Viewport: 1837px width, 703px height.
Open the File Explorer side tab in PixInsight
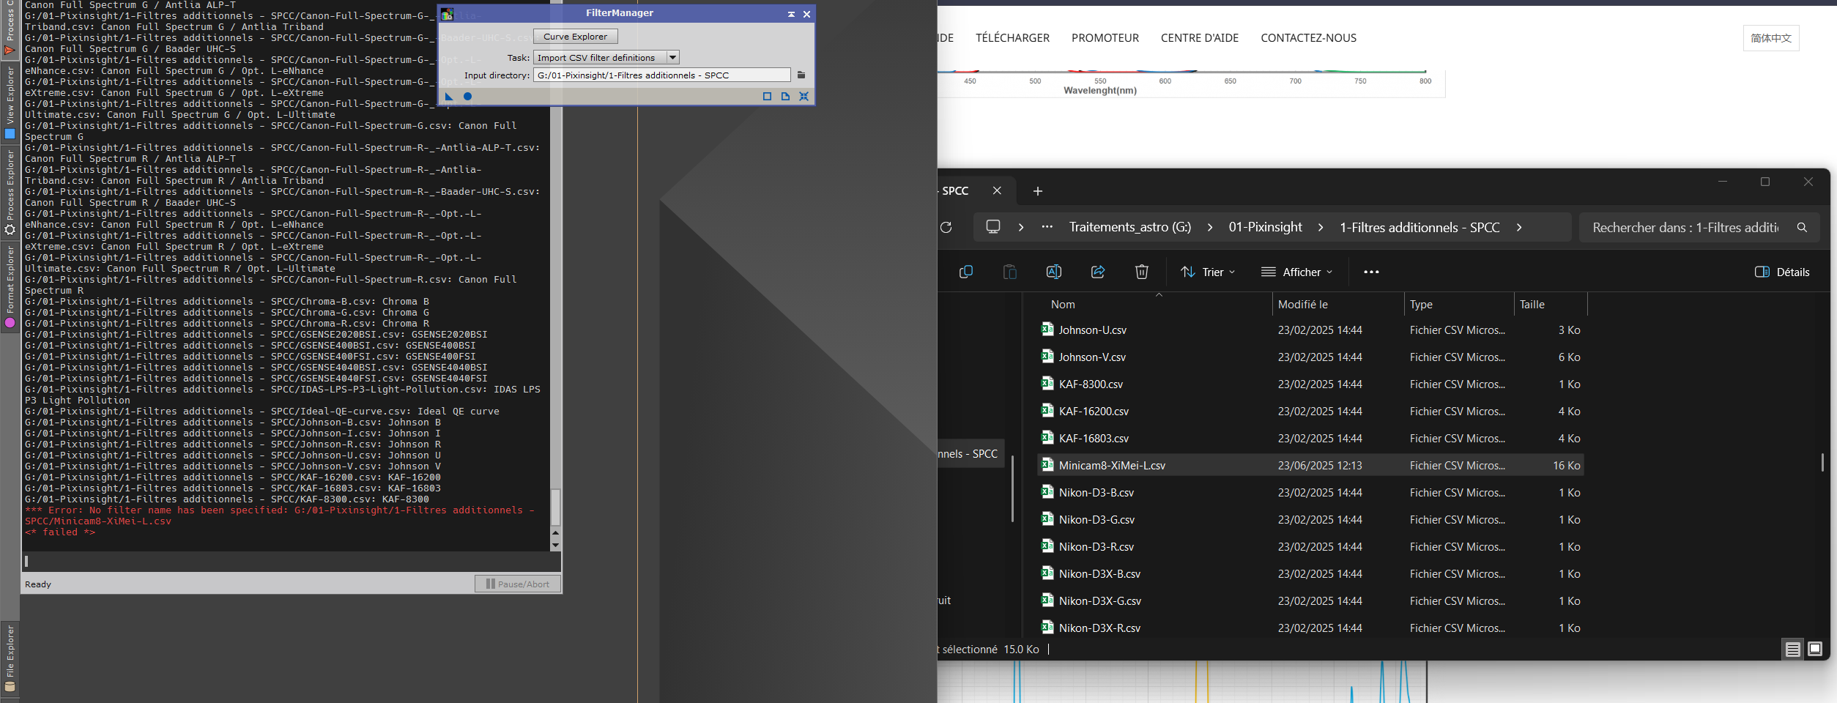coord(10,658)
